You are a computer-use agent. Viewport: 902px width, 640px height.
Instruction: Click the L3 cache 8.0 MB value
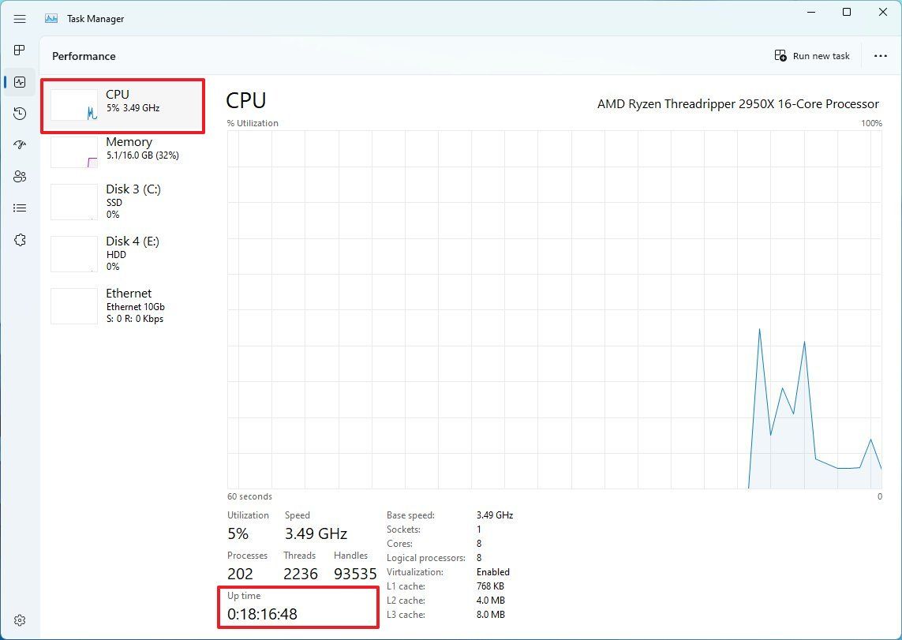490,615
